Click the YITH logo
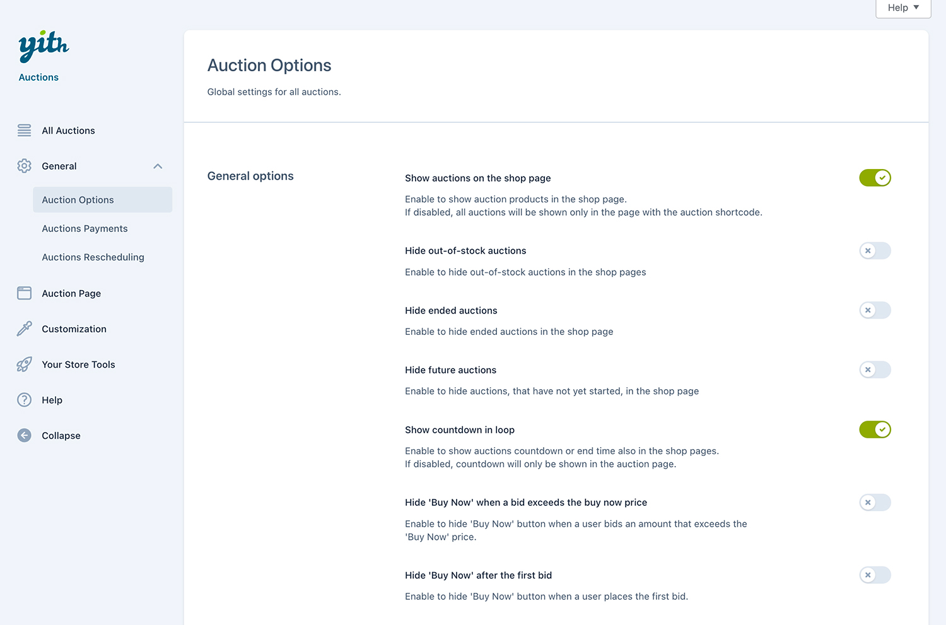946x625 pixels. tap(44, 46)
